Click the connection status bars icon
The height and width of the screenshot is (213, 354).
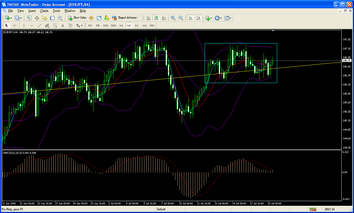313,209
